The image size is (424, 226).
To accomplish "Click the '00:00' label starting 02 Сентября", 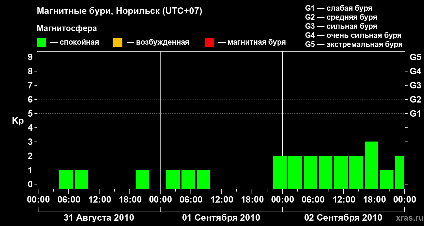I will point(282,199).
